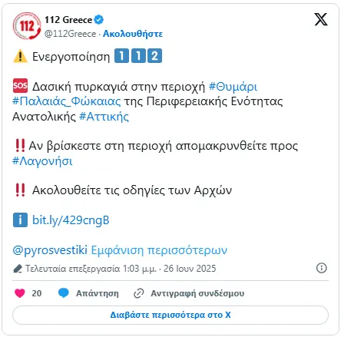The width and height of the screenshot is (341, 337).
Task: Follow the account via Ακολουθήστε
Action: 133,34
